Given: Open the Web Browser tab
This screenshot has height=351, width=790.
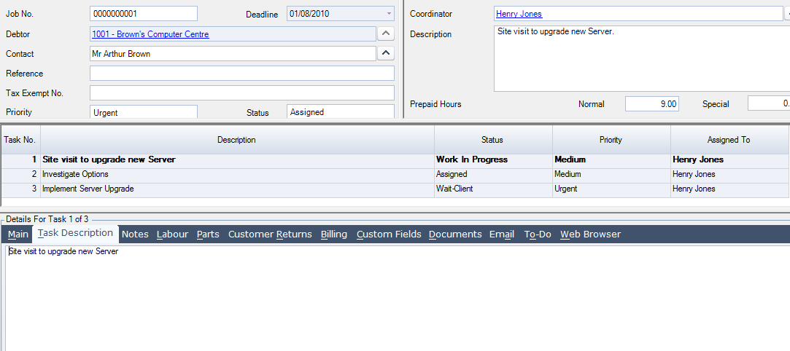Looking at the screenshot, I should point(590,234).
